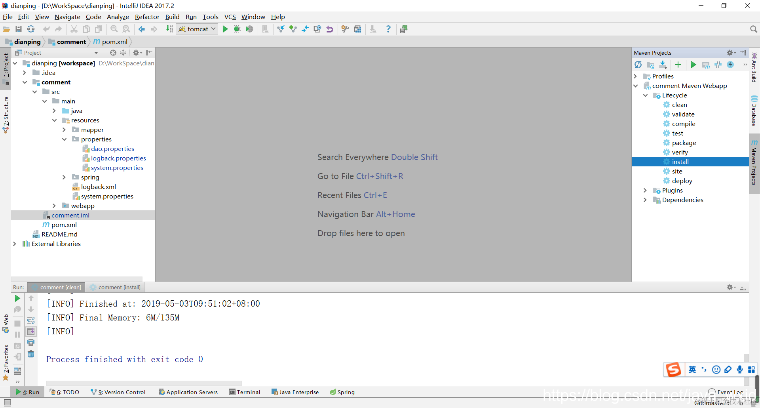Image resolution: width=760 pixels, height=408 pixels.
Task: Open Settings wrench icon in toolbar
Action: (x=345, y=29)
